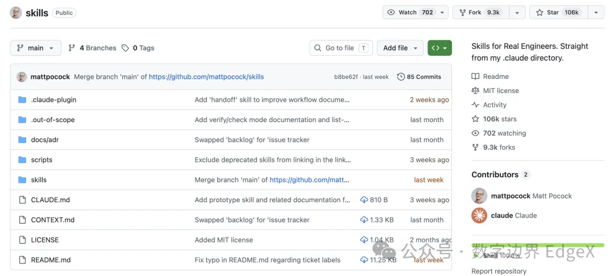Viewport: 614px width, 276px height.
Task: Open commit "Added MIT license"
Action: tap(223, 240)
